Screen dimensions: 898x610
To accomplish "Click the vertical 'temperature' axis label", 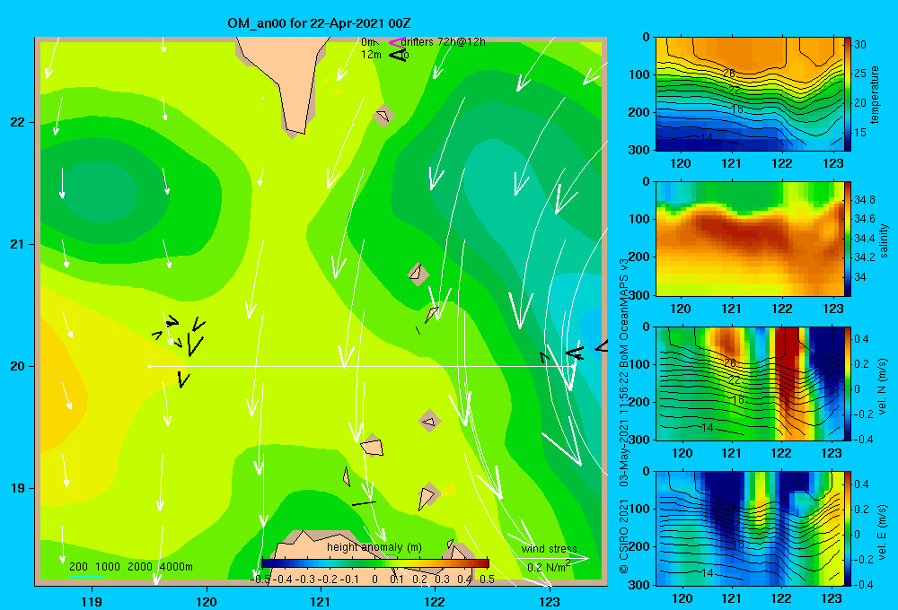I will pyautogui.click(x=875, y=95).
